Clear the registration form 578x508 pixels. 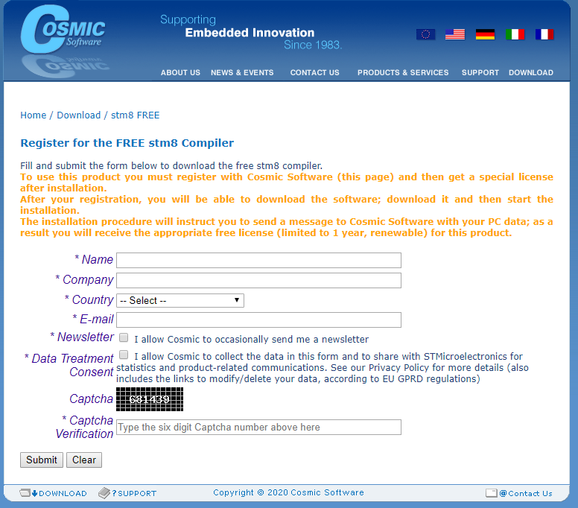click(x=84, y=460)
